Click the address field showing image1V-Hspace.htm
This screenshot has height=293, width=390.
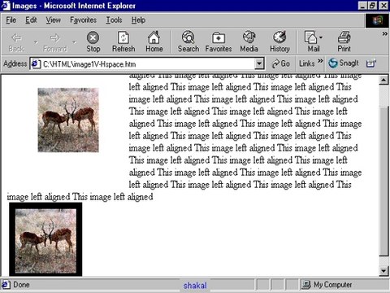click(x=148, y=64)
